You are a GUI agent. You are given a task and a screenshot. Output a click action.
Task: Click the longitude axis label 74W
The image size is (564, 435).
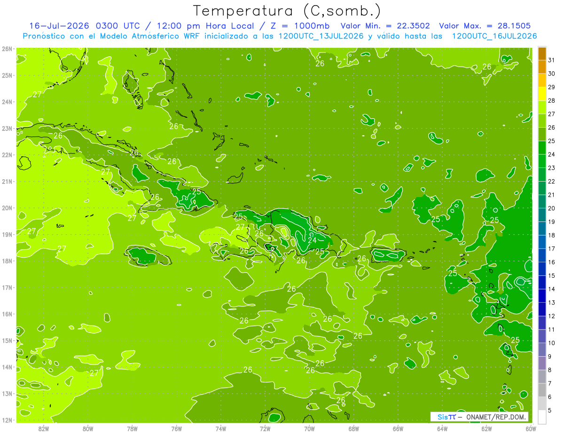(221, 428)
